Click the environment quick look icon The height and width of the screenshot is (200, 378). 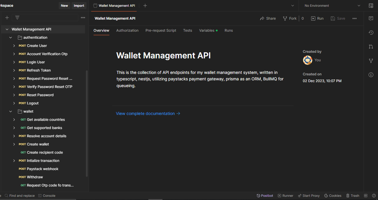(x=371, y=6)
